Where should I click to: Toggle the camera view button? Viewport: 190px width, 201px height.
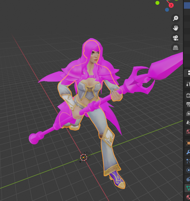pyautogui.click(x=176, y=38)
